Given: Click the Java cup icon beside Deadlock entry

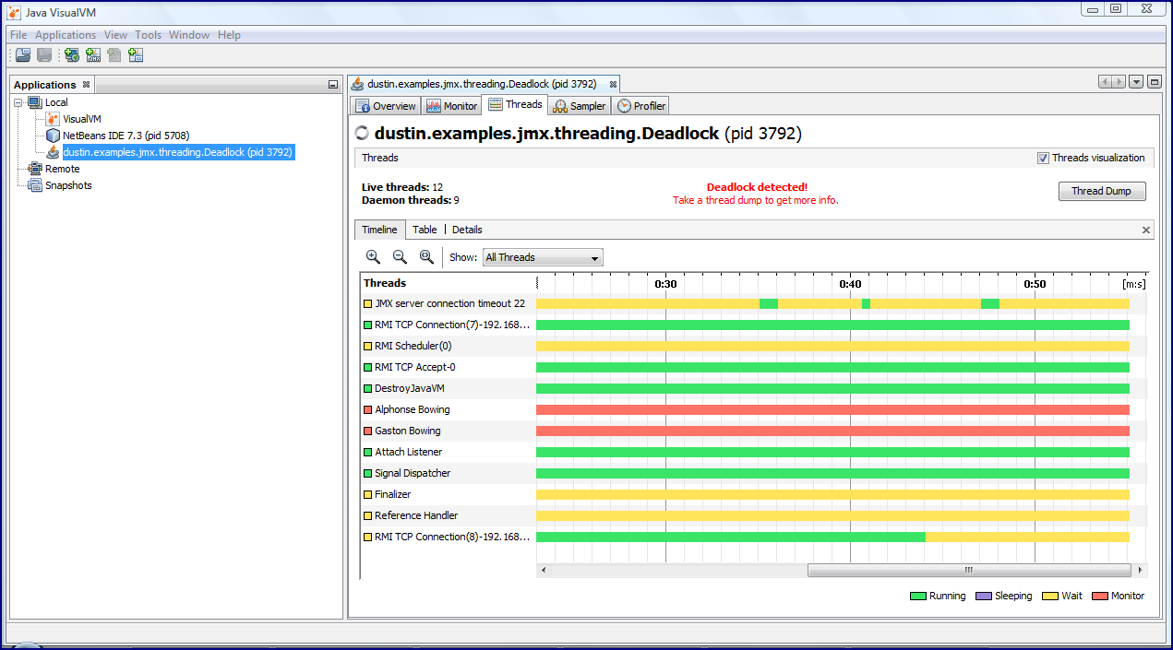Looking at the screenshot, I should pos(53,152).
